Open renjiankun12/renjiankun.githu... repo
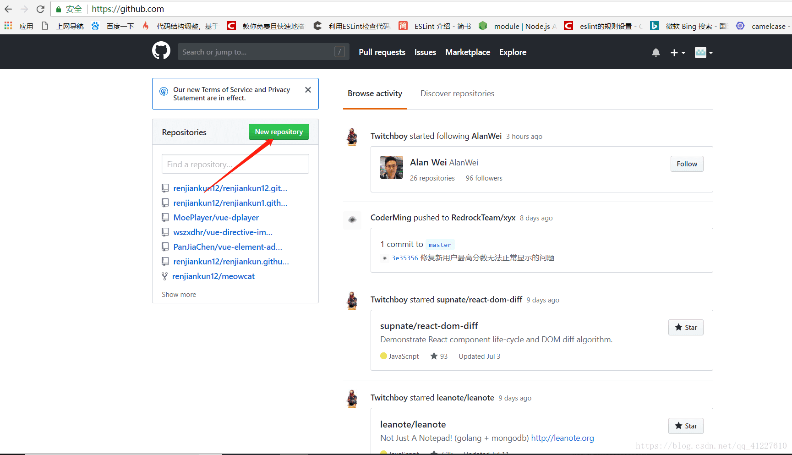This screenshot has height=455, width=792. click(231, 262)
